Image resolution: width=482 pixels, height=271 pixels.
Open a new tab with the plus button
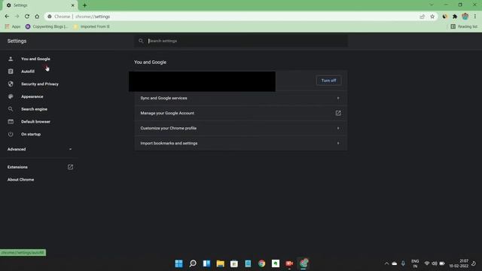pyautogui.click(x=84, y=5)
